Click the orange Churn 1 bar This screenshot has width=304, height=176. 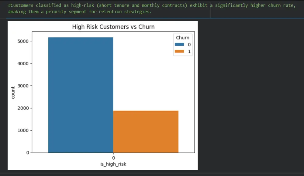click(x=146, y=132)
